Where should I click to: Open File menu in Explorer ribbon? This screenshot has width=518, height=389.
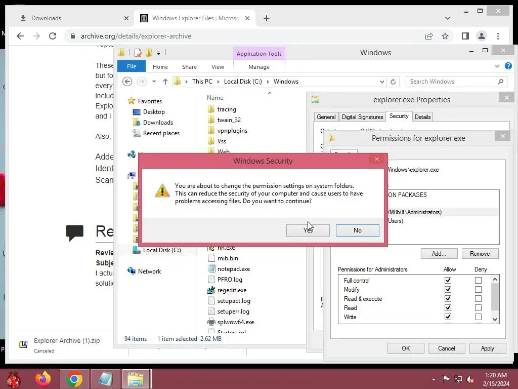coord(132,66)
